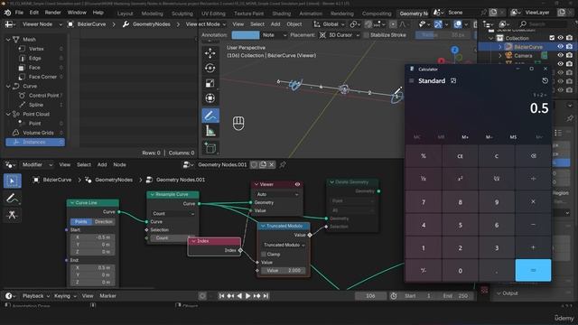Open the Auto data type dropdown in Viewer node
Image resolution: width=578 pixels, height=325 pixels.
point(277,194)
